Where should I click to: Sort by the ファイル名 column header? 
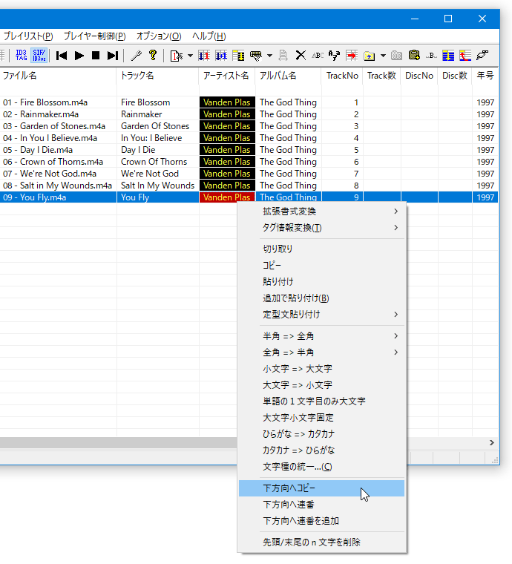58,76
